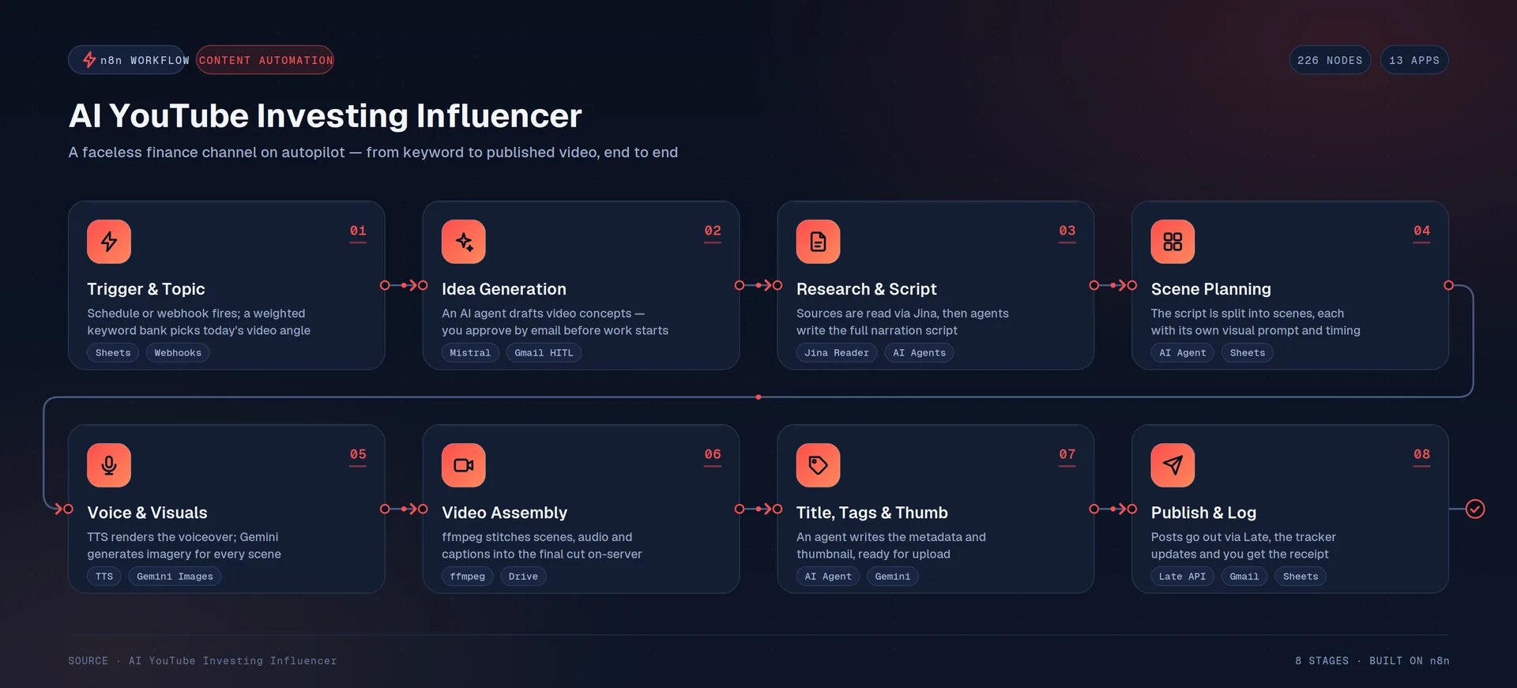Click the ffmpeg tag
This screenshot has height=688, width=1517.
(x=468, y=577)
